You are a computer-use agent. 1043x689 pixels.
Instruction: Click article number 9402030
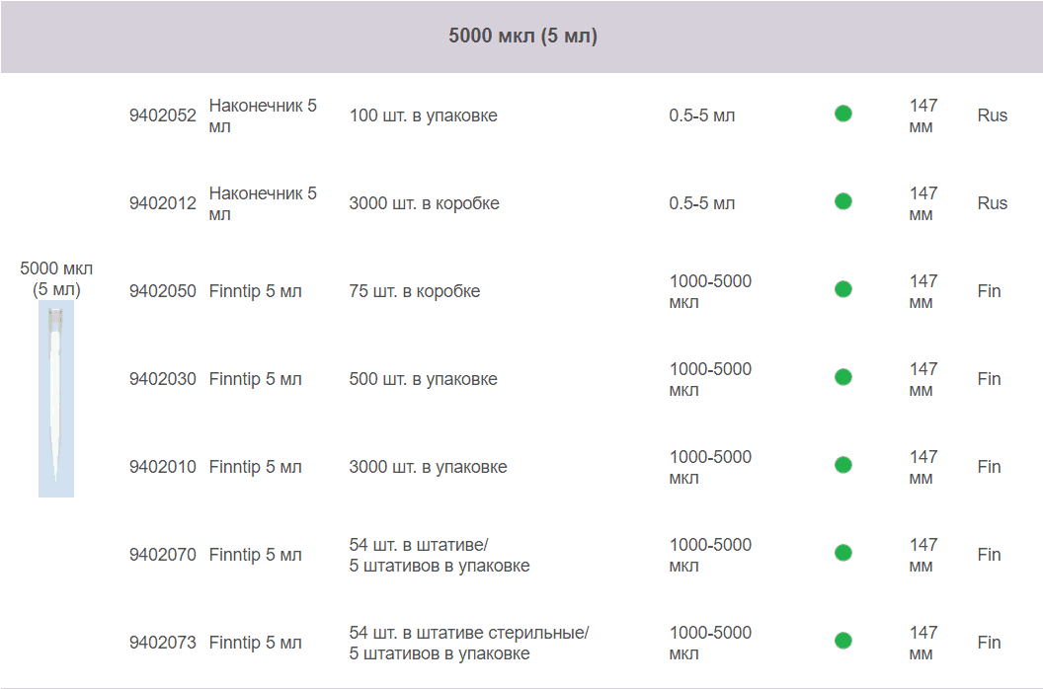coord(163,379)
